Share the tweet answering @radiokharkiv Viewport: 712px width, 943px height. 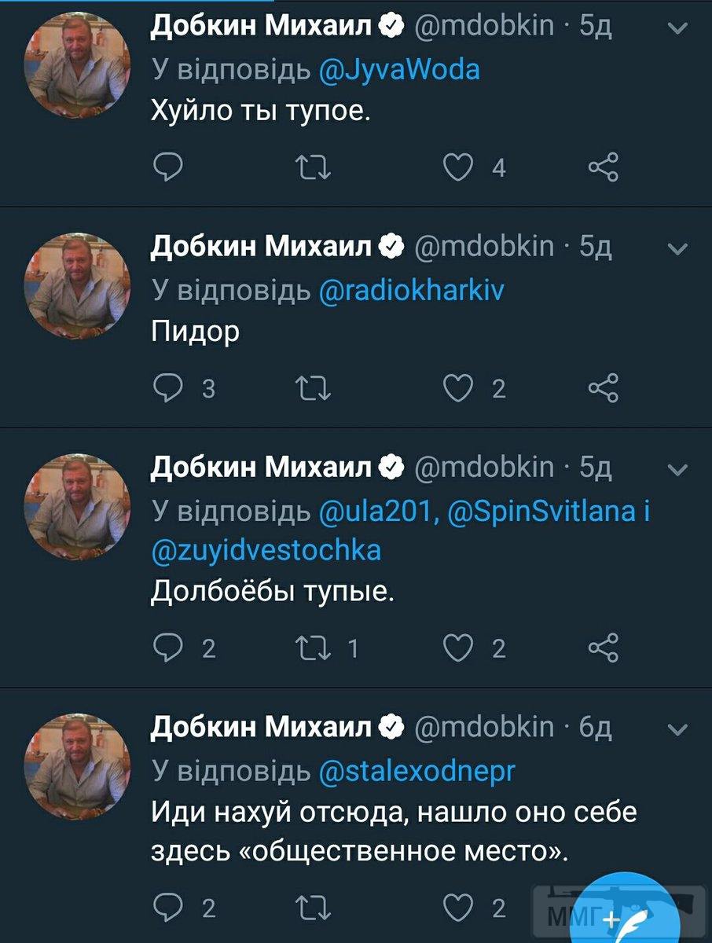604,388
